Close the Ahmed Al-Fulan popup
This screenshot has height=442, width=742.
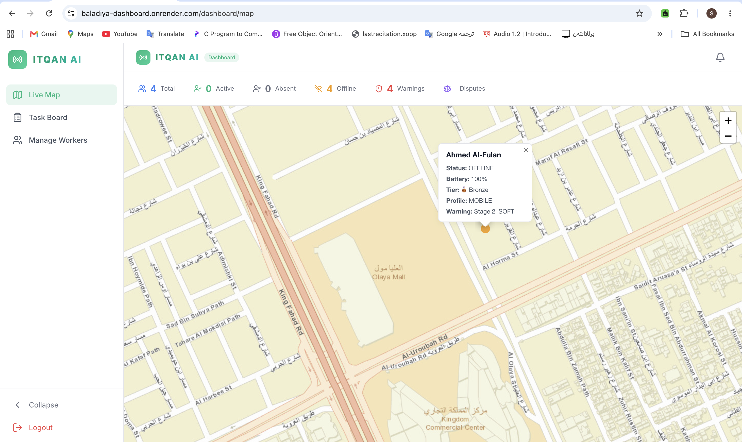coord(526,150)
